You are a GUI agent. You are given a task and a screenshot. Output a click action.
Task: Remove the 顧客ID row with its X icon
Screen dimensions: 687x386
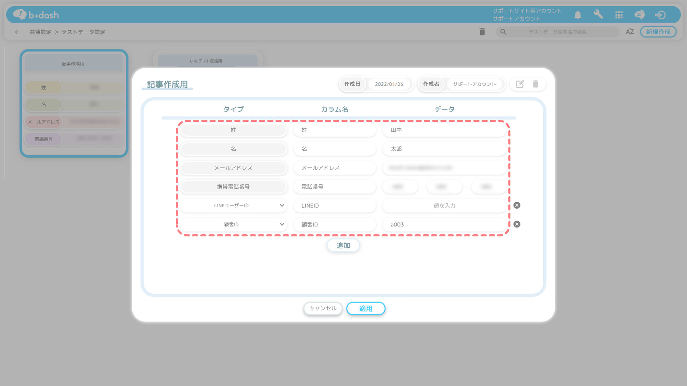pyautogui.click(x=517, y=224)
